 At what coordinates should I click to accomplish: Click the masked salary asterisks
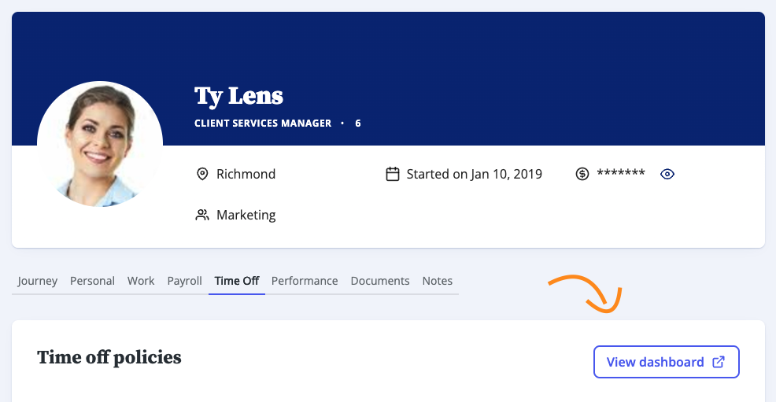621,174
